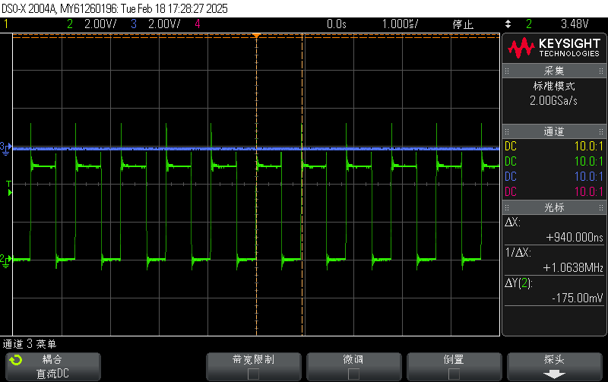Select the blue DC 10.0:1 channel row
This screenshot has height=382, width=608.
pyautogui.click(x=554, y=177)
